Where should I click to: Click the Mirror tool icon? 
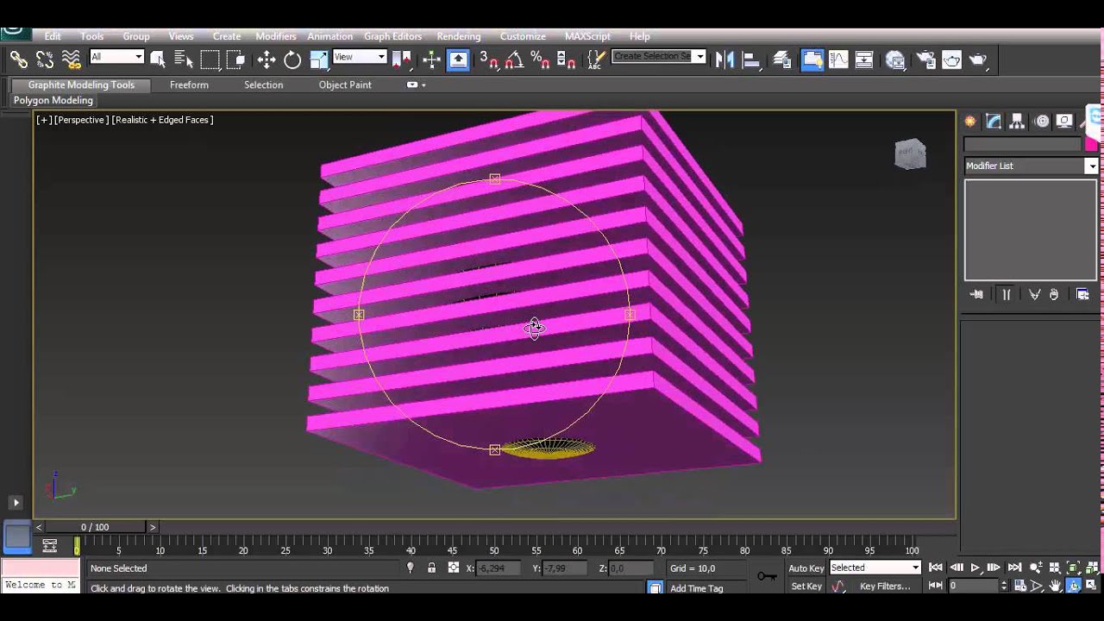(x=724, y=60)
